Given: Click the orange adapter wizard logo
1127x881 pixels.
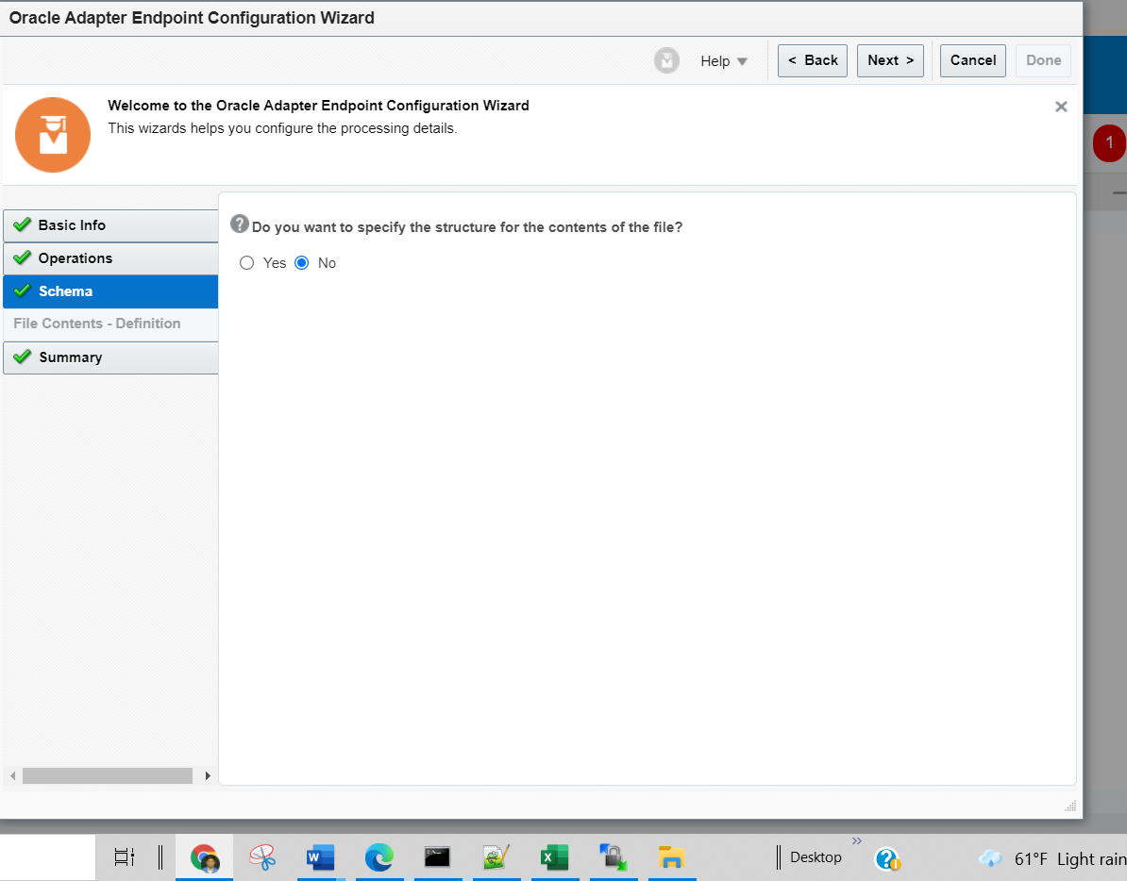Looking at the screenshot, I should pos(53,134).
